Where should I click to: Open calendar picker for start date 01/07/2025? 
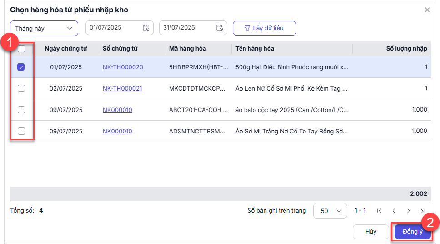(x=146, y=28)
